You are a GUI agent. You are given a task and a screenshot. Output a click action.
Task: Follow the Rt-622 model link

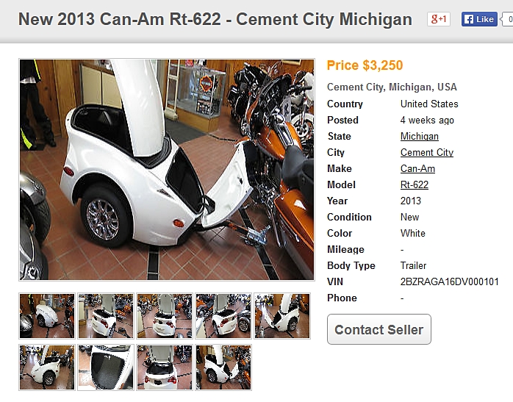415,184
